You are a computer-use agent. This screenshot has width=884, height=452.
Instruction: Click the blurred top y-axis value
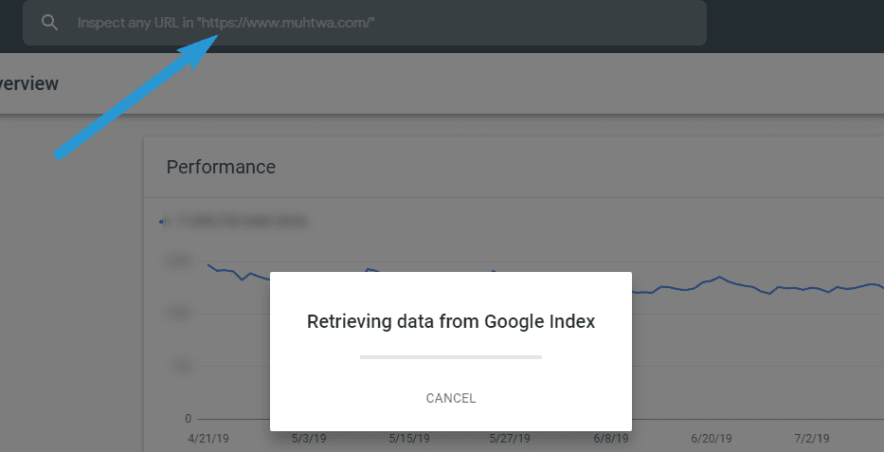[x=177, y=261]
